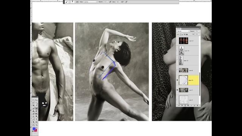Toggle pressure for size button
Viewport: 242px width, 136px height.
tap(126, 2)
